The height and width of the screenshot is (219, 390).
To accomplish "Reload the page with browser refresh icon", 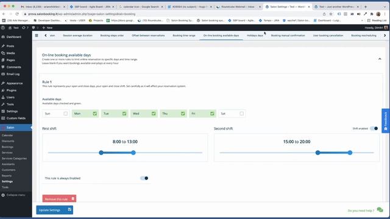I will [17, 14].
